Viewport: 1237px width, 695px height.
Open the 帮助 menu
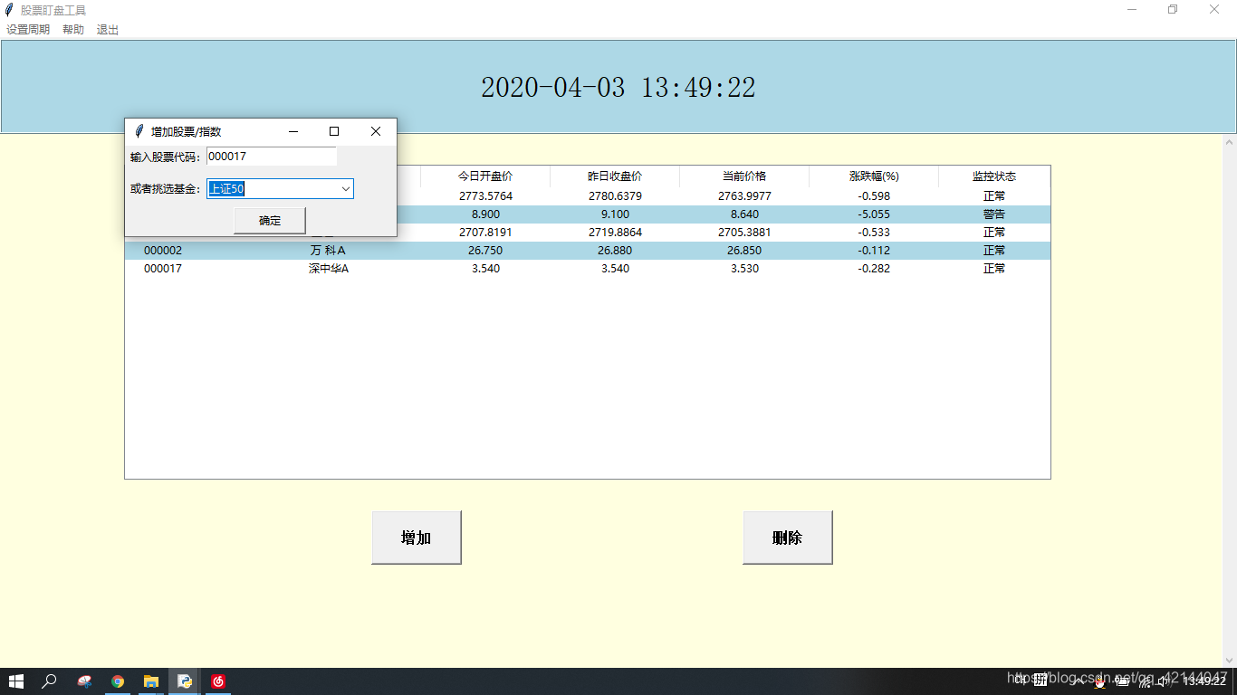[73, 30]
